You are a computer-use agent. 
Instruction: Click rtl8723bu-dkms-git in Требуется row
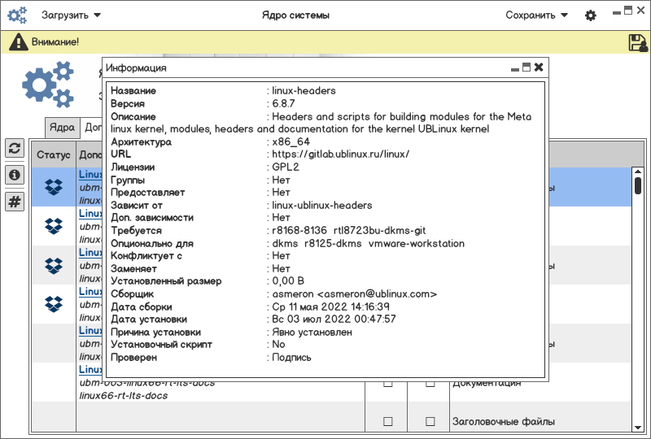pos(380,231)
